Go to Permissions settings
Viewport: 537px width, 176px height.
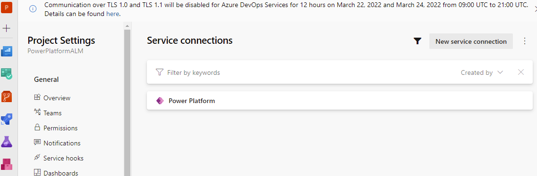click(56, 128)
